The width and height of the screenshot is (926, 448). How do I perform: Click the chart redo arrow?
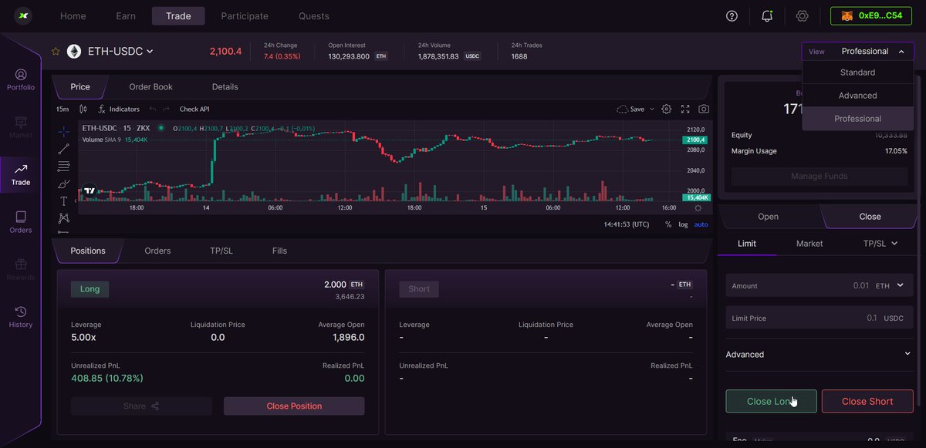(166, 109)
